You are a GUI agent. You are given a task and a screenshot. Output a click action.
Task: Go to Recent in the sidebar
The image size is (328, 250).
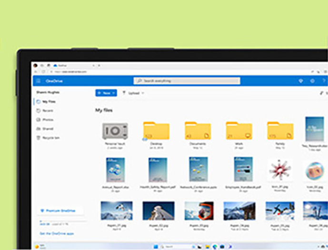click(x=47, y=110)
